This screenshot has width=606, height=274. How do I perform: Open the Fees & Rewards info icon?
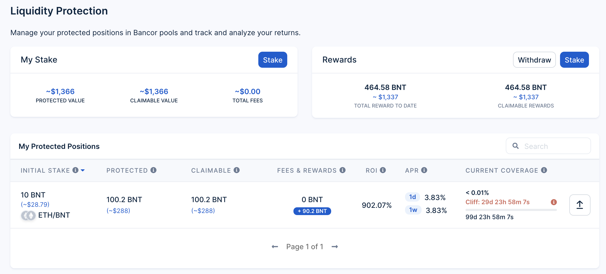(343, 170)
